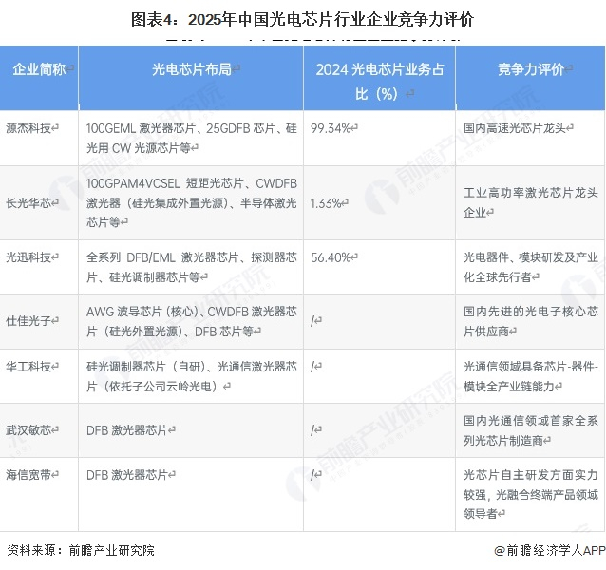Click the 资料来源 前瞻产业研究院 source note
Viewport: 606px width, 570px height.
click(81, 550)
